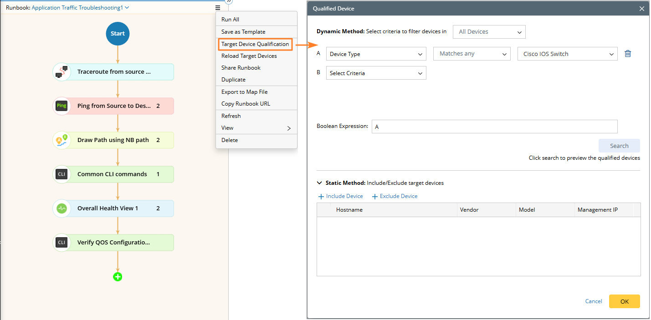The width and height of the screenshot is (651, 320).
Task: Open the All Devices scope dropdown
Action: (489, 32)
